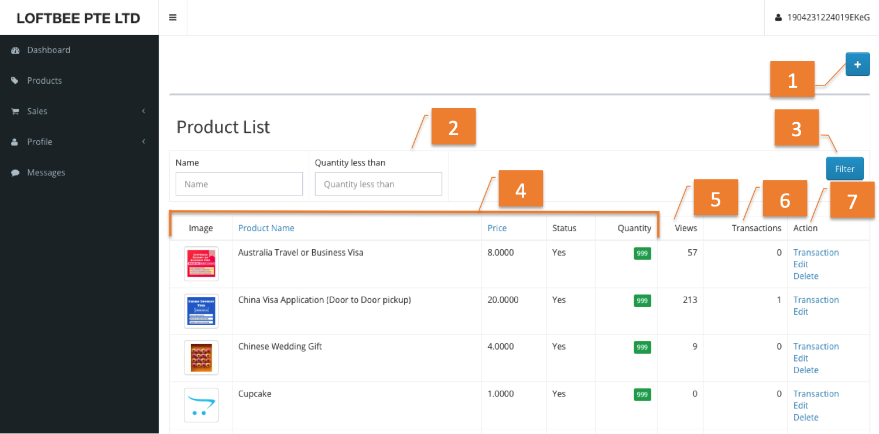Click the blue plus add product button

click(857, 65)
